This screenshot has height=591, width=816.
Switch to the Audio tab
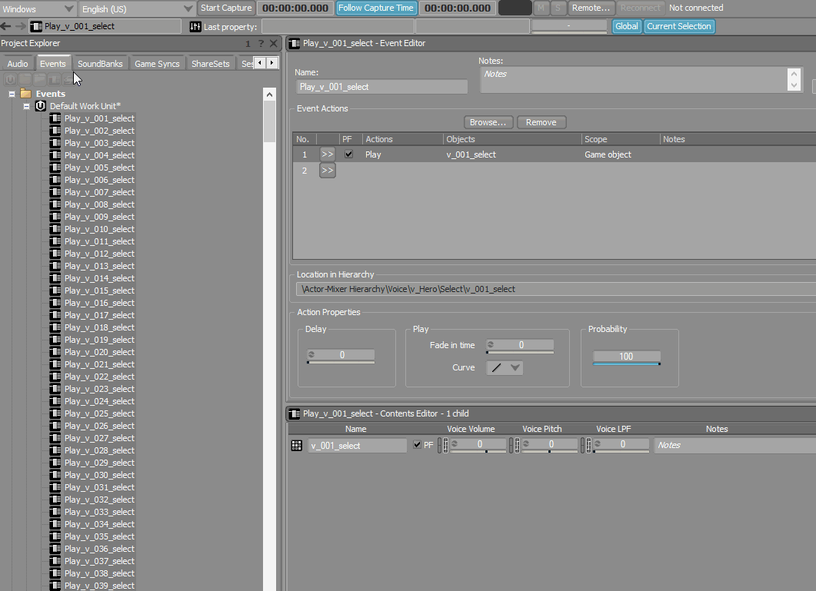[18, 64]
